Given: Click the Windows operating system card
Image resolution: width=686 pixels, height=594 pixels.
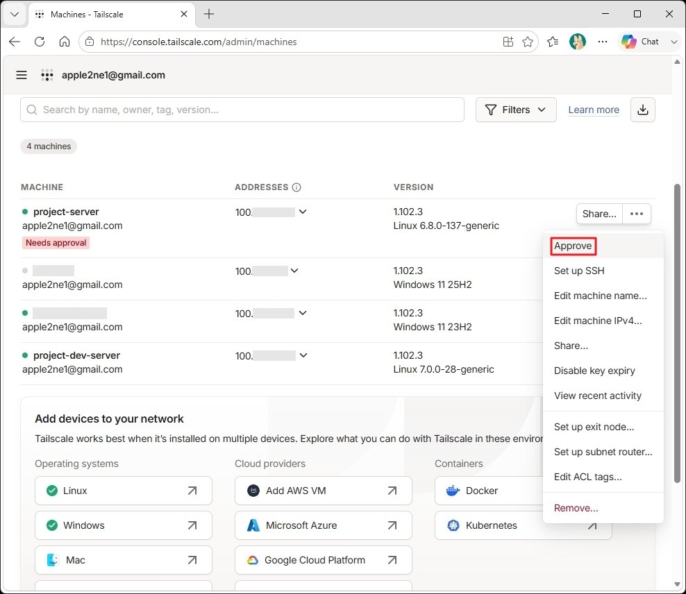Looking at the screenshot, I should click(124, 525).
